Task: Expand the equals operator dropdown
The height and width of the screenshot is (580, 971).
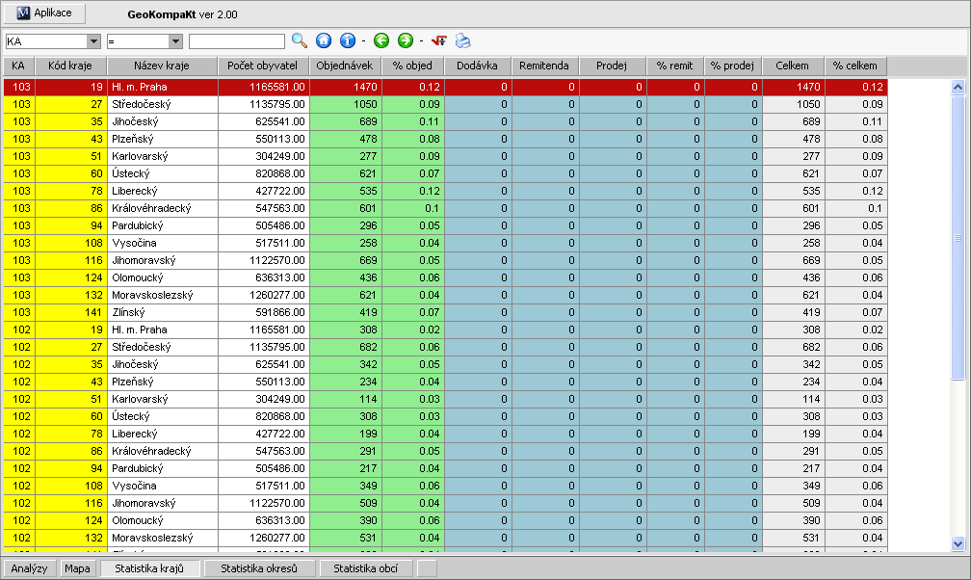Action: click(175, 41)
